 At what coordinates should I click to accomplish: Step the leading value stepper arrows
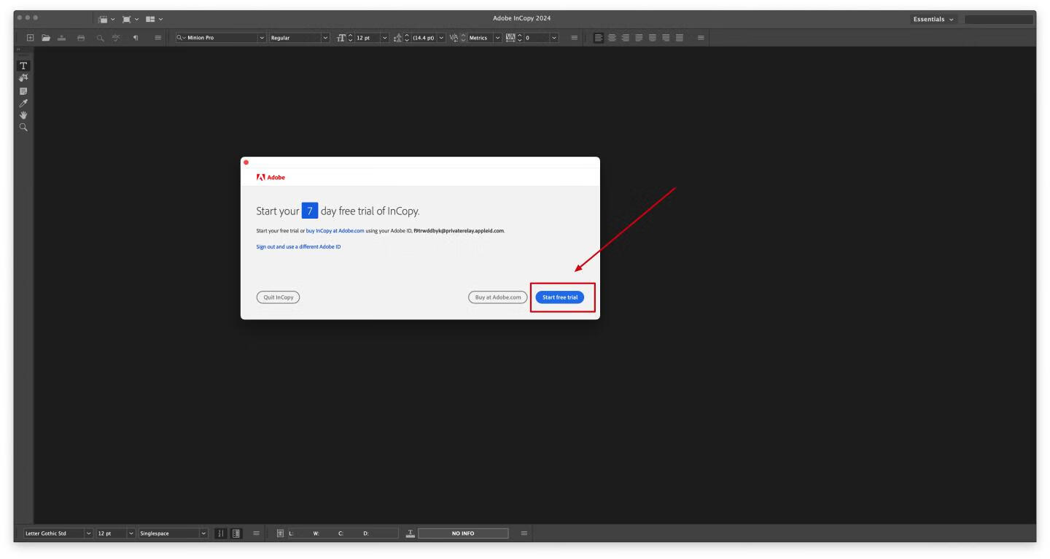407,38
